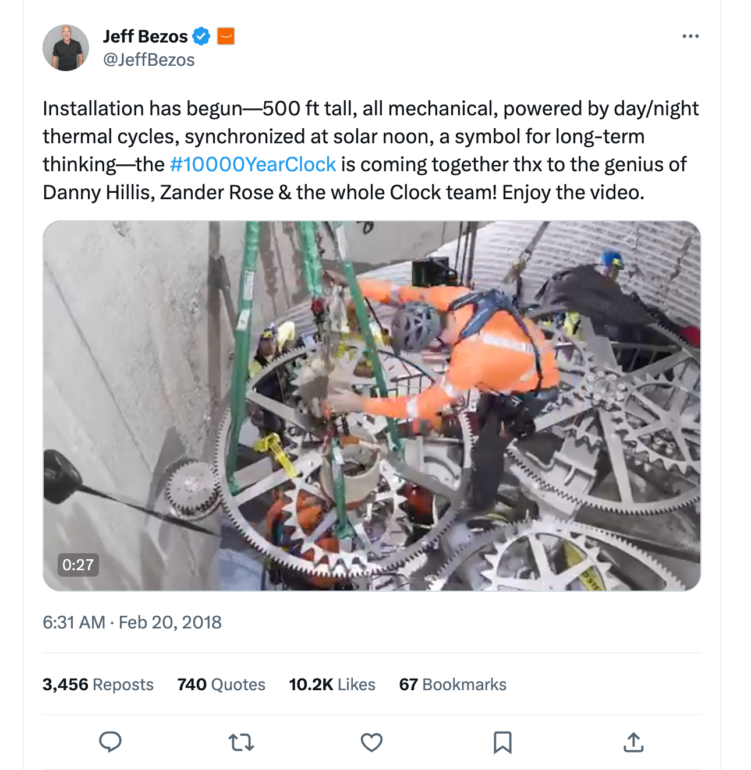Click the #10000YearClock hashtag link
This screenshot has height=770, width=751.
[253, 164]
